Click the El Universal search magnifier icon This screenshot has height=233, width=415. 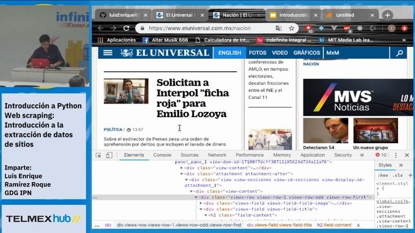(x=399, y=53)
